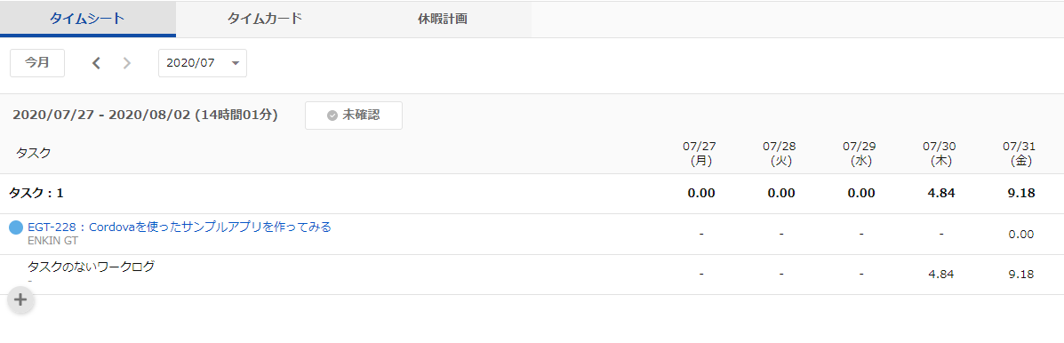The height and width of the screenshot is (343, 1064).
Task: Open the 休暇計画 tab
Action: [443, 19]
